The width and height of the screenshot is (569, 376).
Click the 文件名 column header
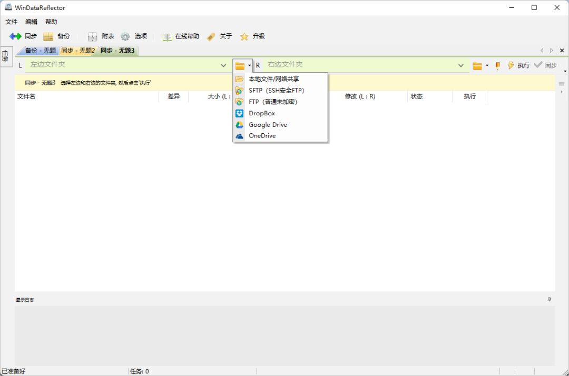(x=26, y=96)
